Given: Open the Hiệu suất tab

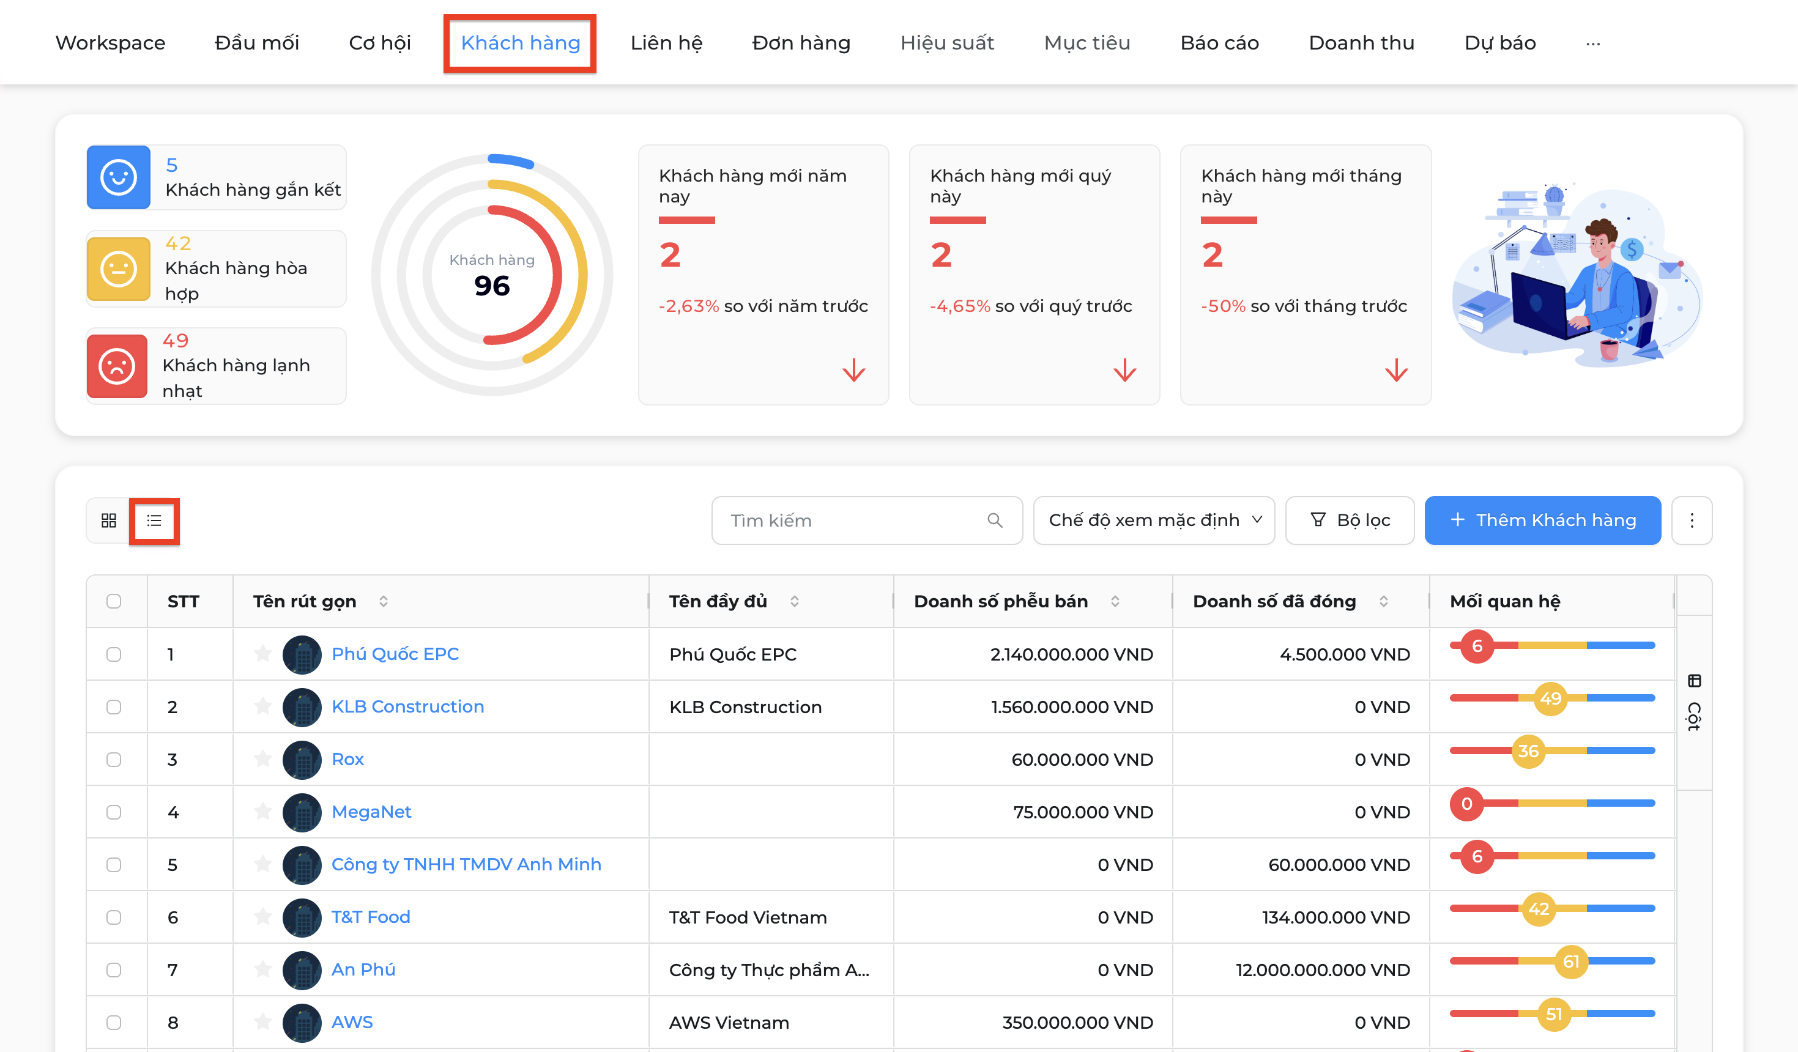Looking at the screenshot, I should click(x=947, y=43).
